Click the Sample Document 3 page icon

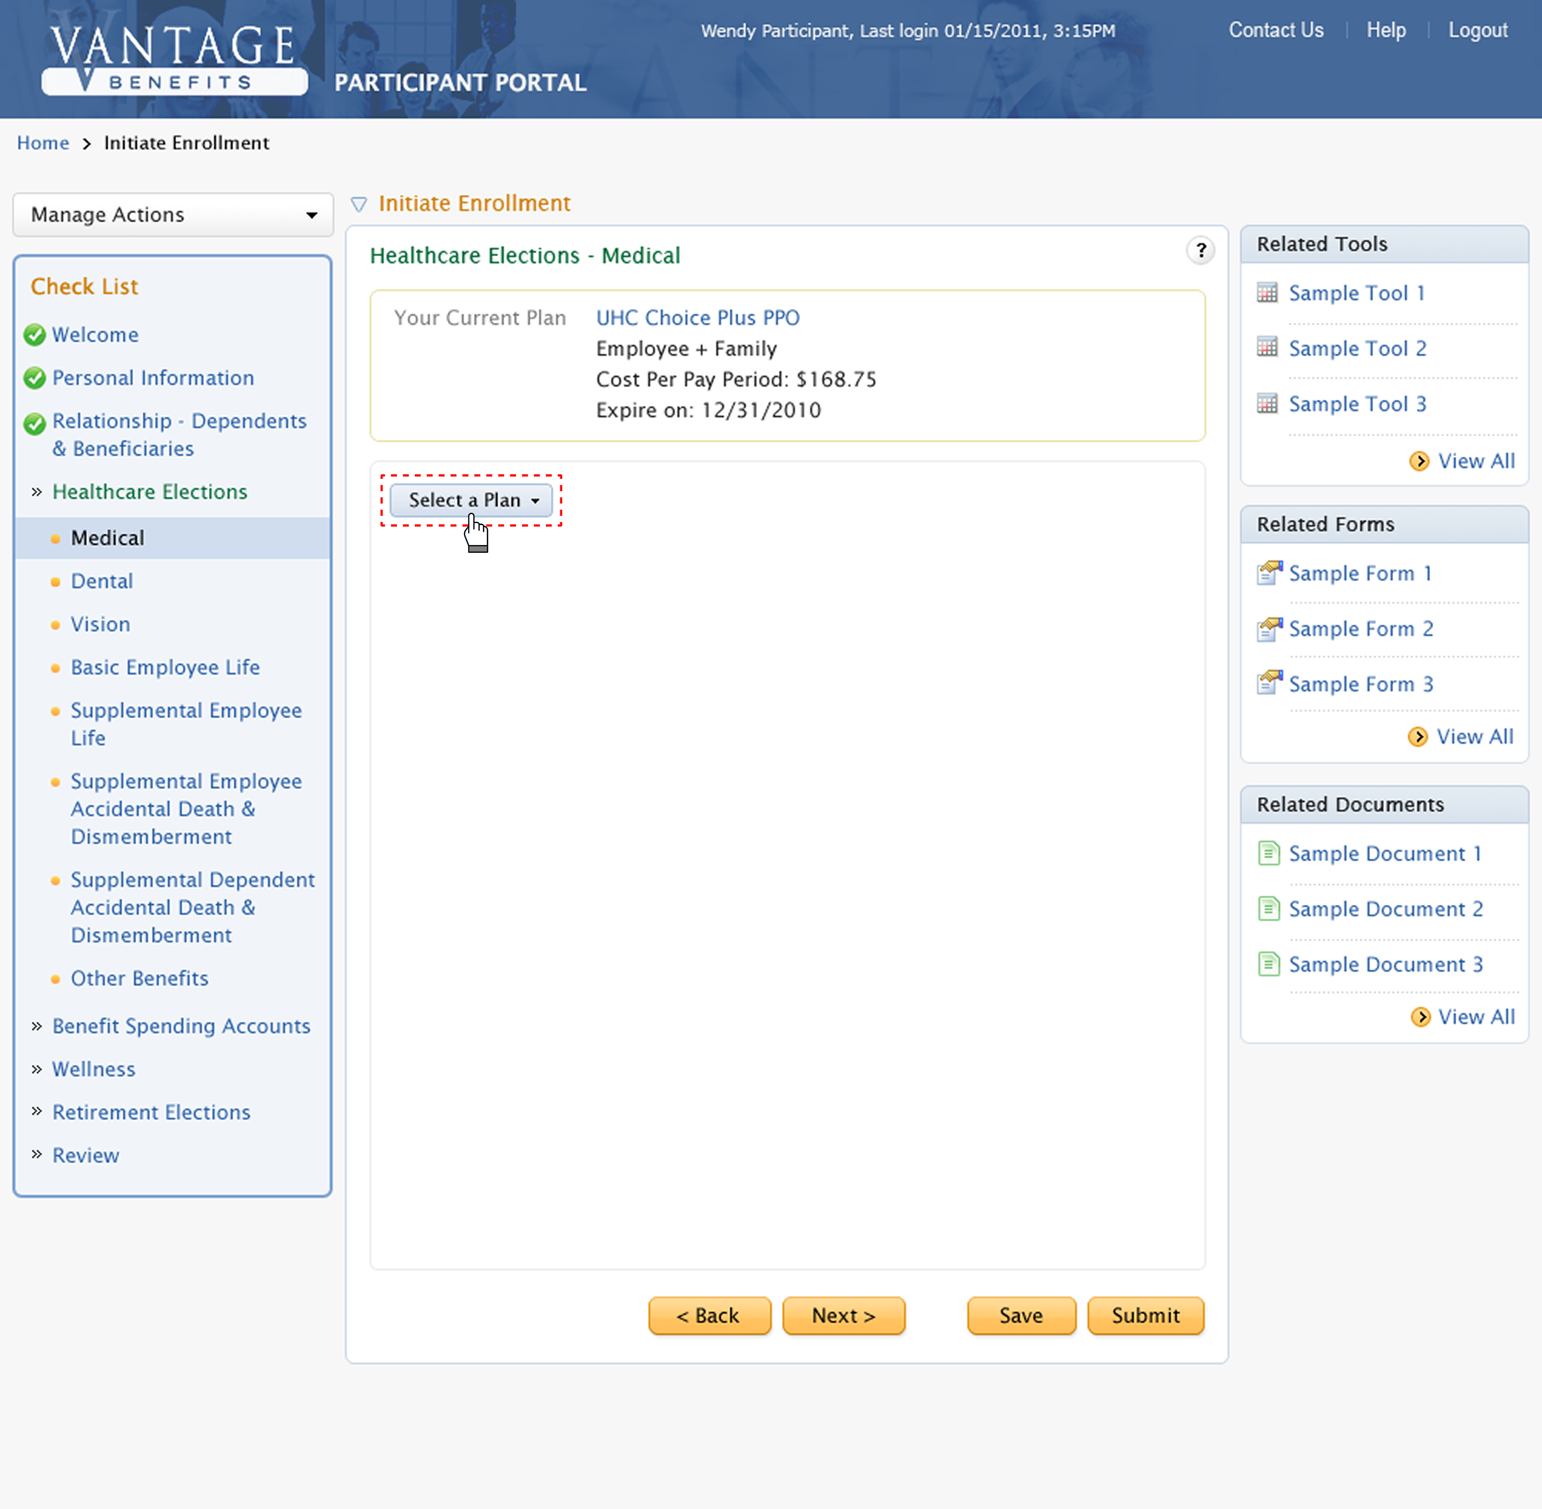1268,964
